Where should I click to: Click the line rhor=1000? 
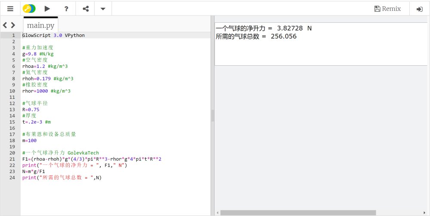click(x=46, y=91)
